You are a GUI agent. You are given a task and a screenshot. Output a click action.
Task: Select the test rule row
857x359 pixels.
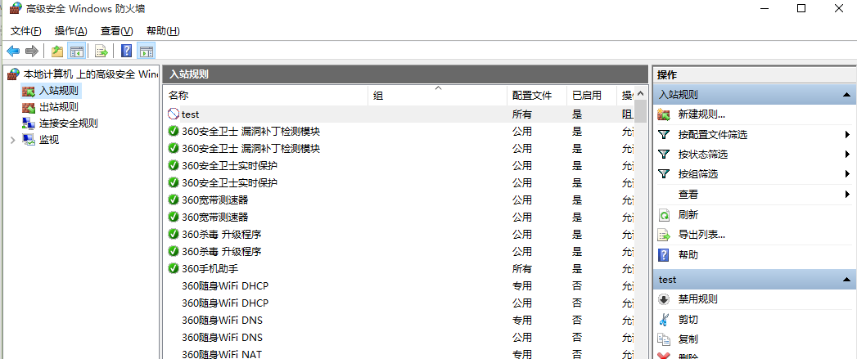pos(399,114)
